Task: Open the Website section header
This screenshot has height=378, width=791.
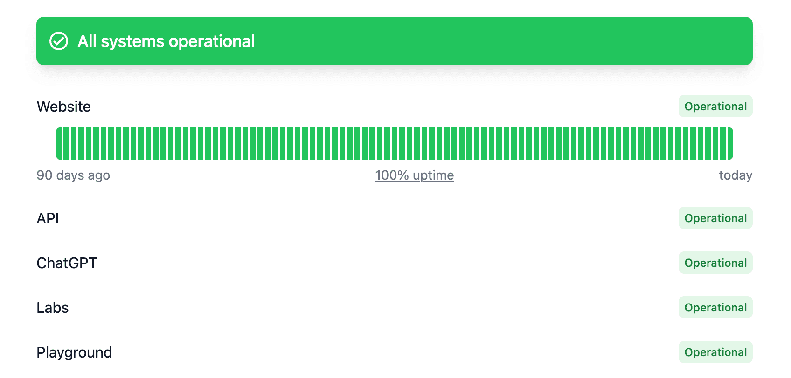Action: pyautogui.click(x=64, y=106)
